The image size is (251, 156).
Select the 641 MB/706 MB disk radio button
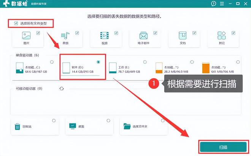click(x=238, y=62)
